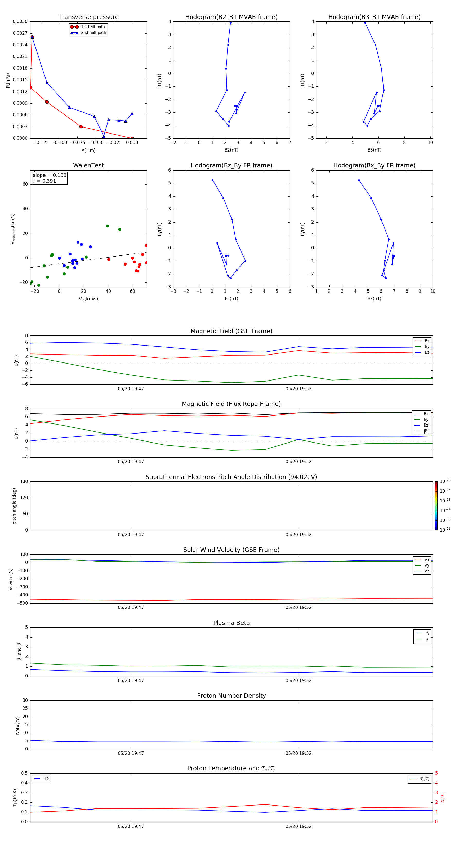Click the 'Pt(nPa)' y-axis label

point(8,81)
